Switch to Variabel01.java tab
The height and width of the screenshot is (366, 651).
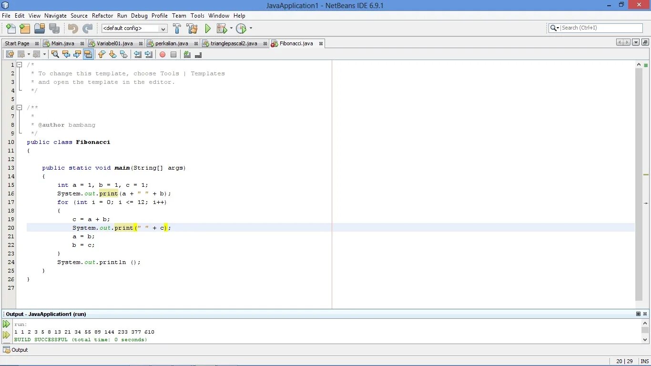click(115, 43)
